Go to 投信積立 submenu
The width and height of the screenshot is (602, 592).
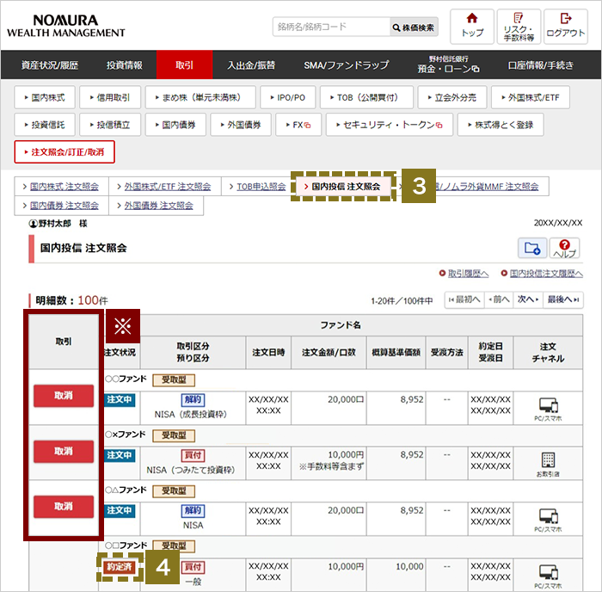coord(110,125)
